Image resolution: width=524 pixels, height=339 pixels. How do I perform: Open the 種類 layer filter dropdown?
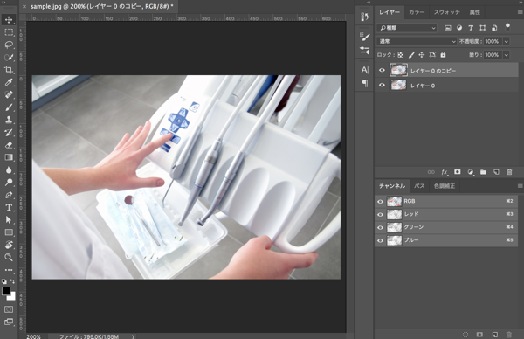pos(407,28)
